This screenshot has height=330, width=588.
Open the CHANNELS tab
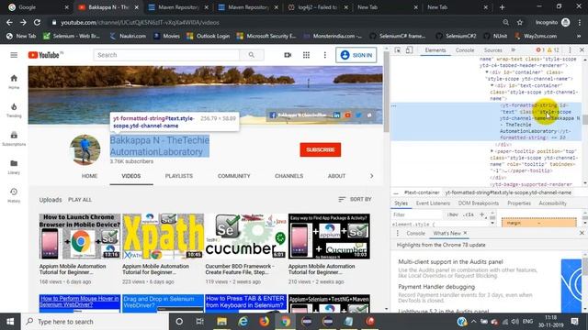288,176
